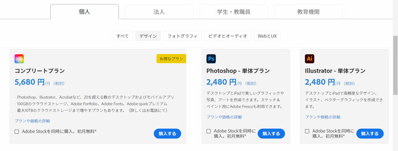Click the Creative Cloud icon in コンプリートプラン card
The image size is (398, 151).
[19, 59]
